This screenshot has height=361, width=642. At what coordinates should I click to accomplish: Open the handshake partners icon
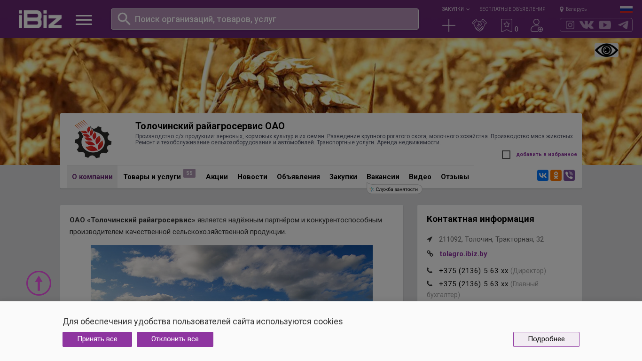(x=479, y=25)
